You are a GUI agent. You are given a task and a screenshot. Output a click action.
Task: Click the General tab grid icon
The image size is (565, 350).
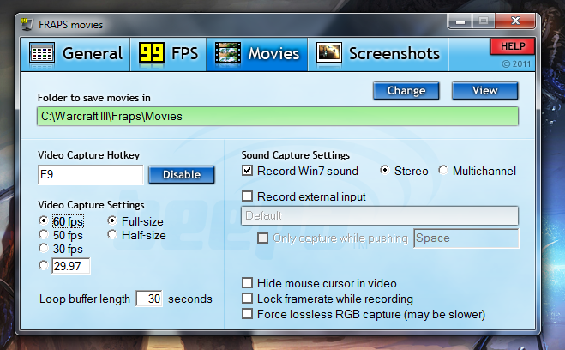[x=42, y=53]
